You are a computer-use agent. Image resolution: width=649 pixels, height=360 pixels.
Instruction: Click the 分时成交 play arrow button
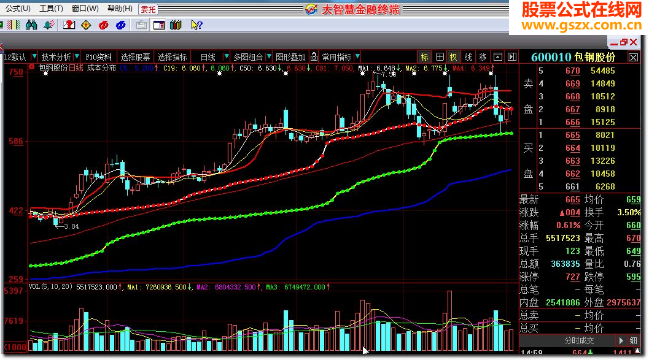pyautogui.click(x=621, y=340)
